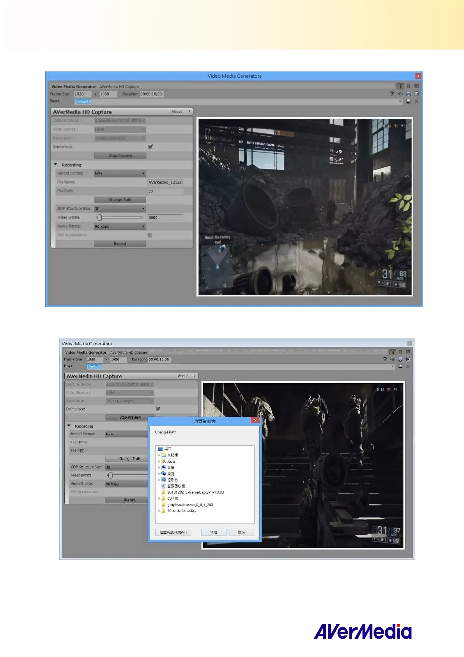
Task: Select the JoJo user folder in browse dialog
Action: [x=171, y=462]
